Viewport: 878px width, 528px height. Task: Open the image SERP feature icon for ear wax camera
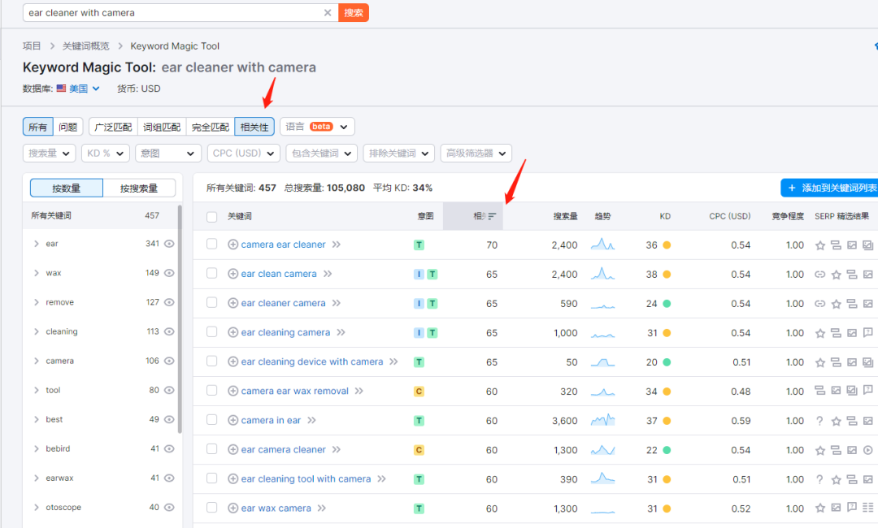835,509
